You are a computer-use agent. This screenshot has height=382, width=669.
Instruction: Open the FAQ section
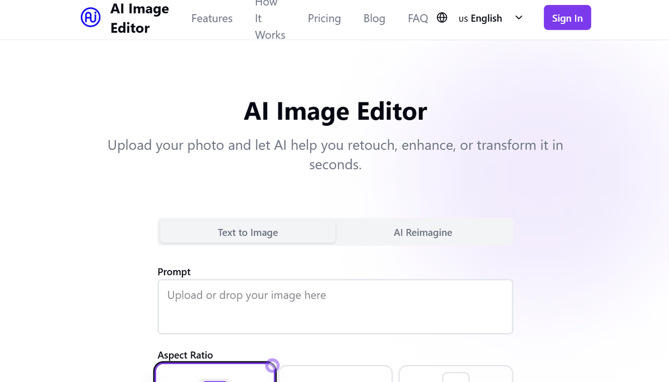point(418,18)
